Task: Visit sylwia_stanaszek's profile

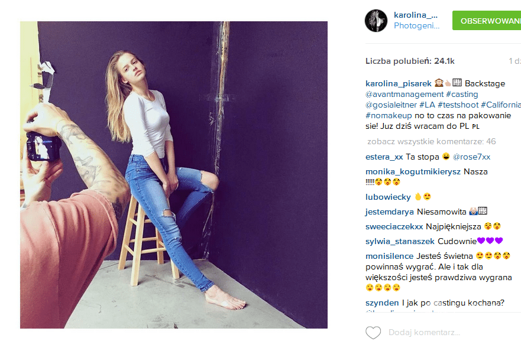Action: click(400, 241)
